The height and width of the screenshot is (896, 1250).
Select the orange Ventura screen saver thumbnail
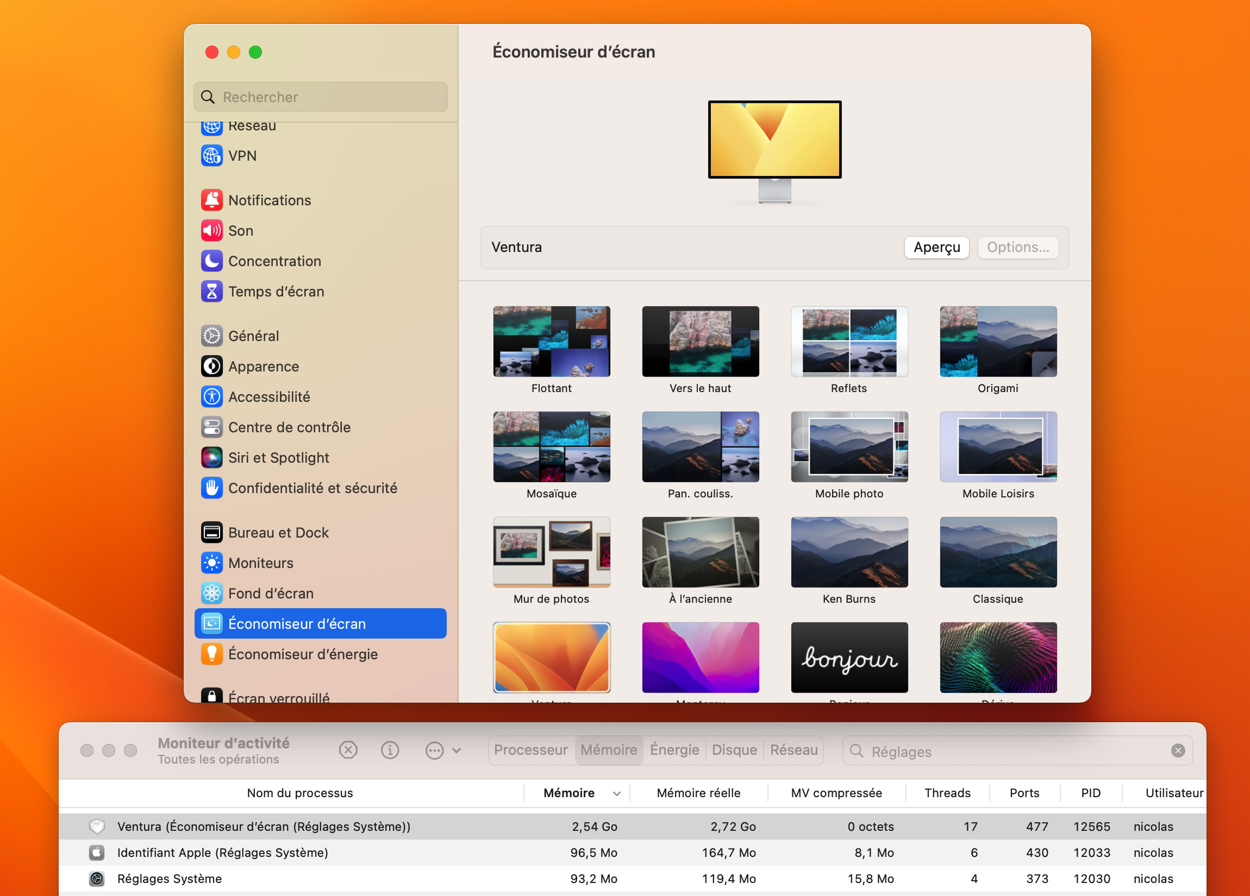pyautogui.click(x=551, y=657)
